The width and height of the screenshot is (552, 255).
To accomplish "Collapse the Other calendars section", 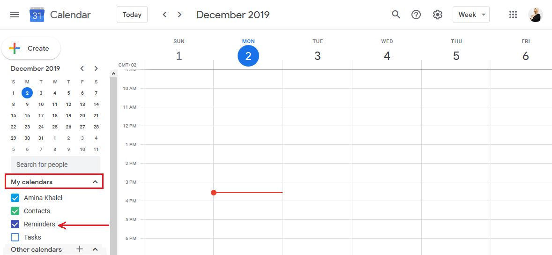I will coord(95,249).
